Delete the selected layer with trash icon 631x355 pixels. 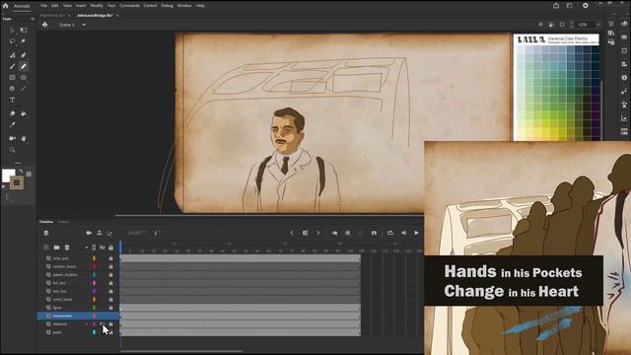click(x=67, y=248)
